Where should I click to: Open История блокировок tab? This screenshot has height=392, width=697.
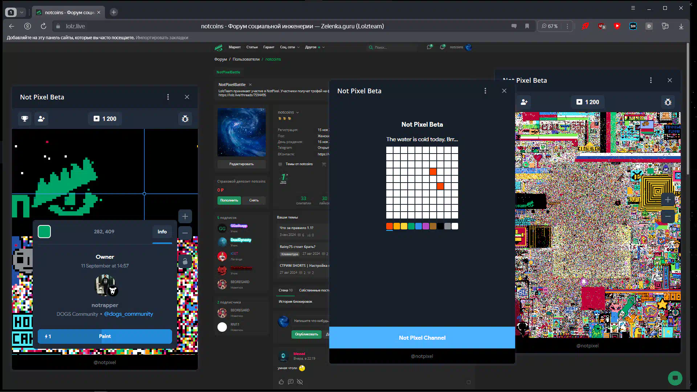coord(295,302)
